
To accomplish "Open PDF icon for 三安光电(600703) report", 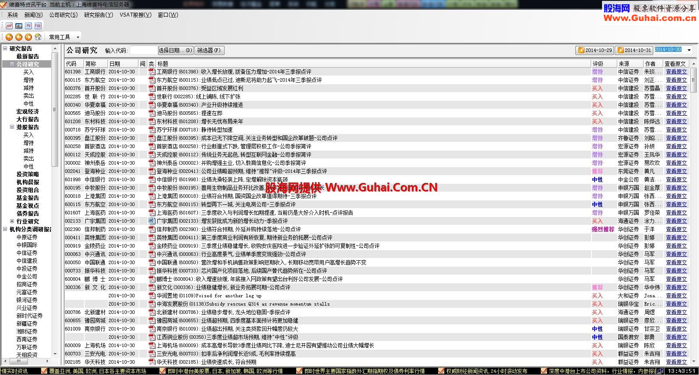I will (152, 354).
